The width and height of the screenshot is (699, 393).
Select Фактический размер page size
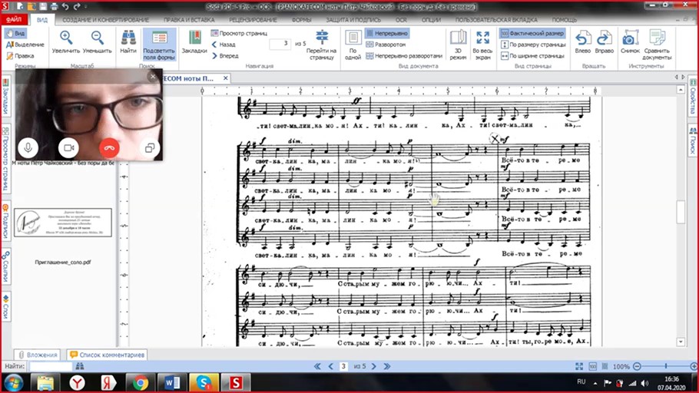532,34
